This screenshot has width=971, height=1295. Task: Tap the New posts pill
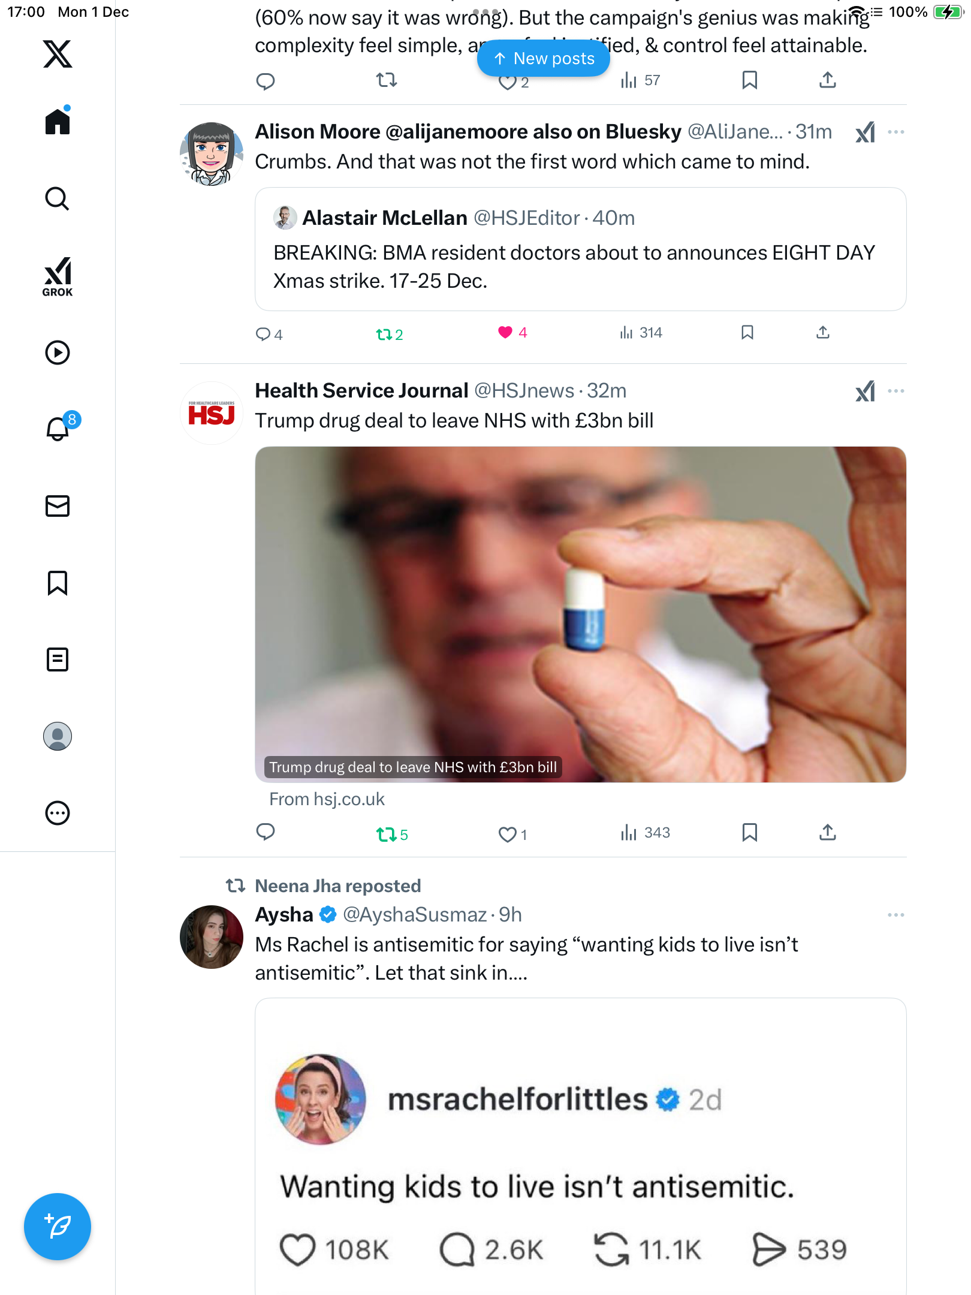[543, 59]
